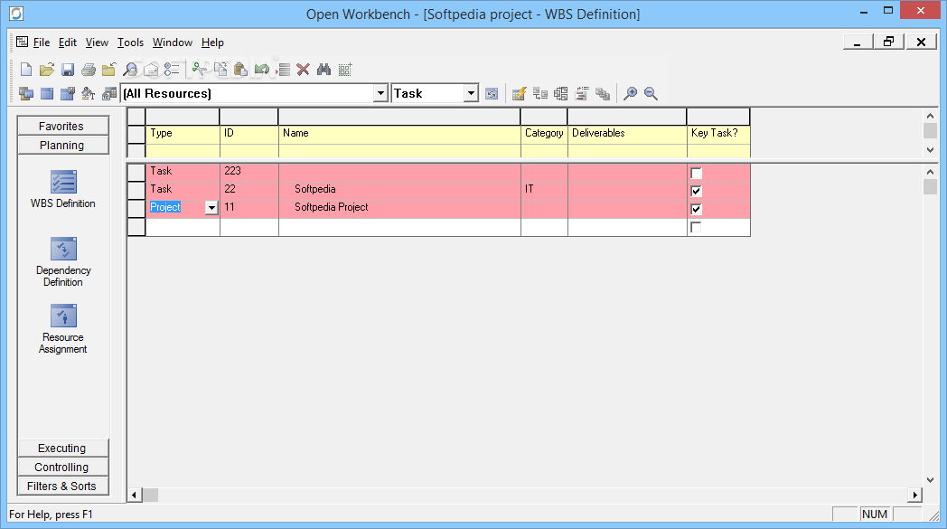Undo the last action
The height and width of the screenshot is (529, 947).
click(x=261, y=70)
